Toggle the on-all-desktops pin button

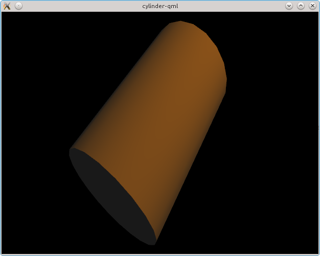coord(18,6)
